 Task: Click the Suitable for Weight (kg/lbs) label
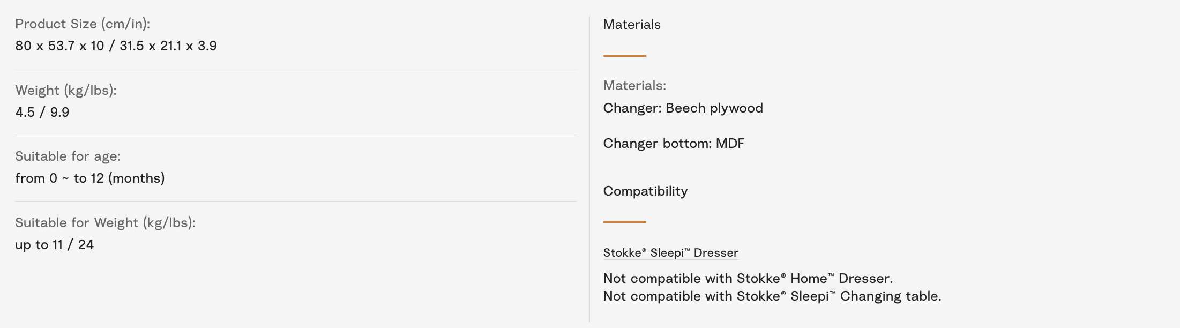[105, 223]
